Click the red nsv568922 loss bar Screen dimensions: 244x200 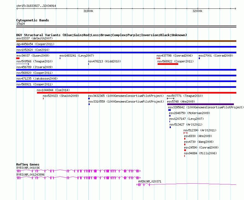[168, 64]
